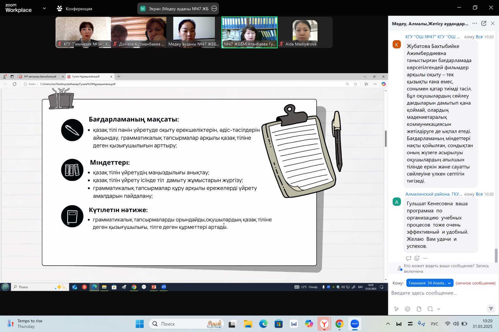Open the emoji picker in chat toolbar
This screenshot has width=499, height=332.
(x=407, y=309)
